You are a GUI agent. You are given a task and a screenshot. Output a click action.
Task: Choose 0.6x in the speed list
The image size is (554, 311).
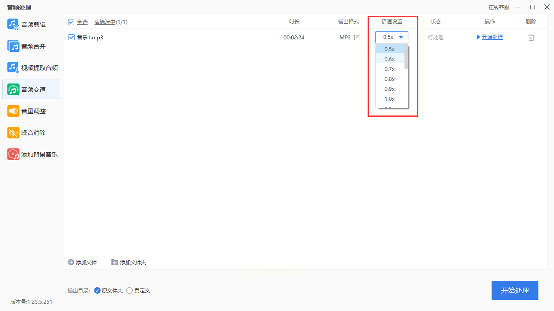tap(390, 59)
